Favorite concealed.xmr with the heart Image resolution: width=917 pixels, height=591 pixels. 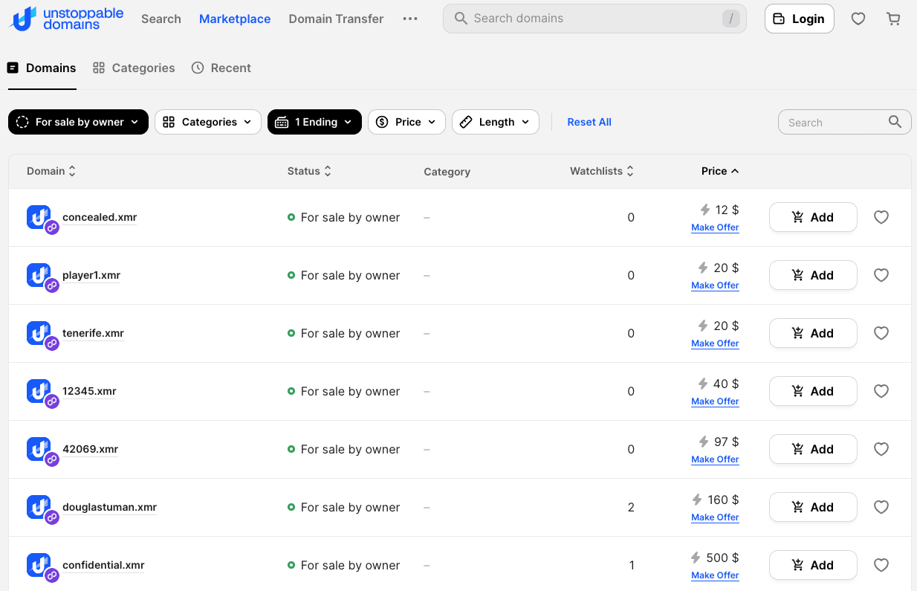pyautogui.click(x=881, y=217)
